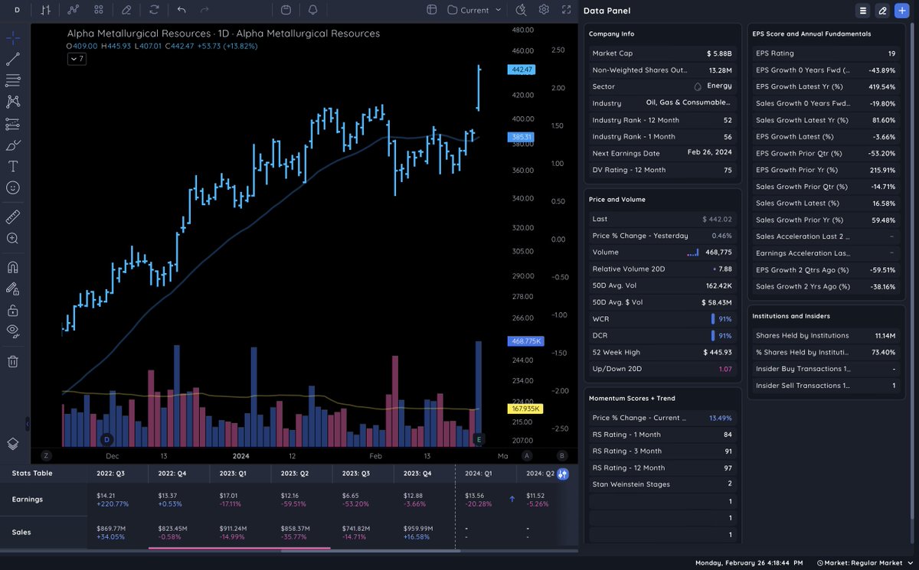Click the EPS Rating row

(x=826, y=54)
